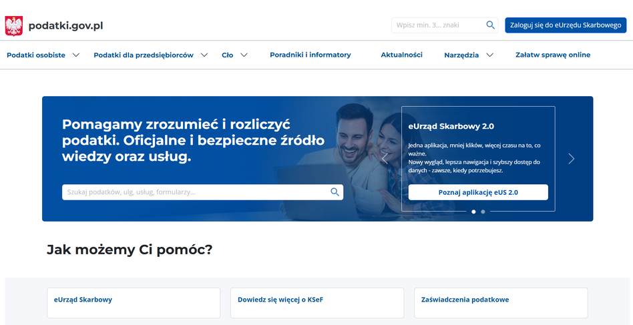Click slide text Jedna aplikacja, mniej klików
This screenshot has width=633, height=325.
[474, 157]
